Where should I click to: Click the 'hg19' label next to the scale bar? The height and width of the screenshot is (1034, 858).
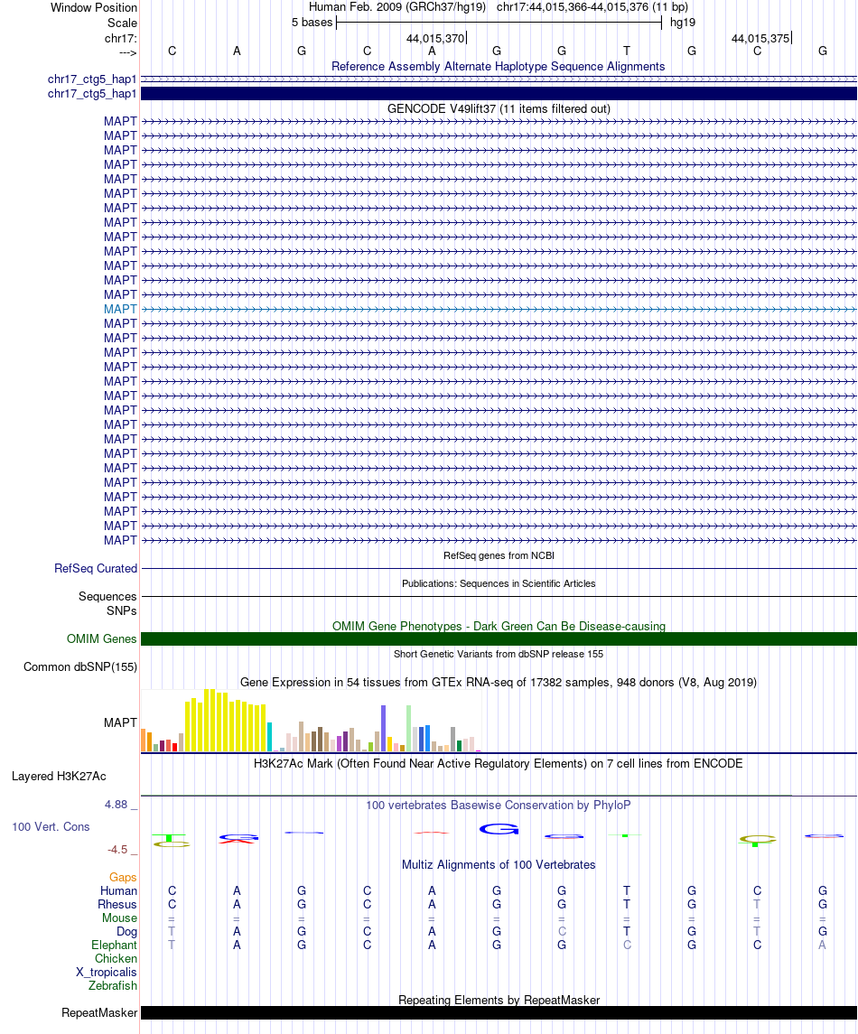point(683,23)
